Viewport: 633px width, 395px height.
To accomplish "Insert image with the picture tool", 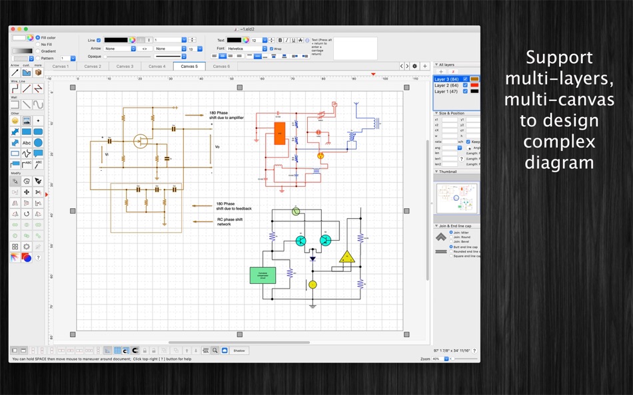I will coord(27,120).
